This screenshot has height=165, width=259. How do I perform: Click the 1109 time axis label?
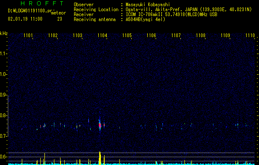(x=225, y=35)
